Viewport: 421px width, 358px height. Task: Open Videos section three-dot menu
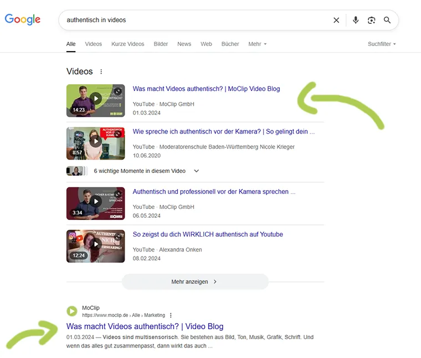click(x=101, y=71)
